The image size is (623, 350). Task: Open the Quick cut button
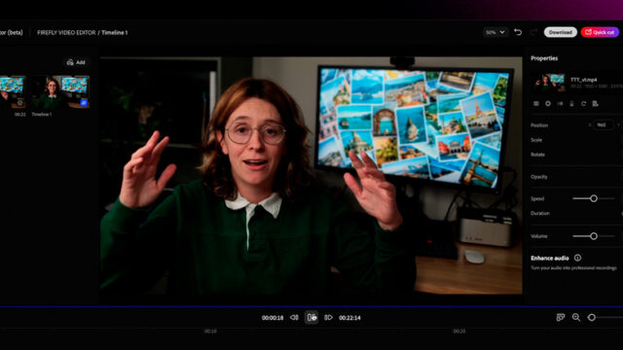(x=600, y=32)
